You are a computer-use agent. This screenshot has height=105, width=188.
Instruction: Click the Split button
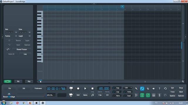[172, 88]
